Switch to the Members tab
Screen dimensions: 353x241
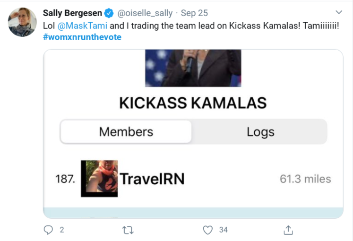pyautogui.click(x=126, y=132)
